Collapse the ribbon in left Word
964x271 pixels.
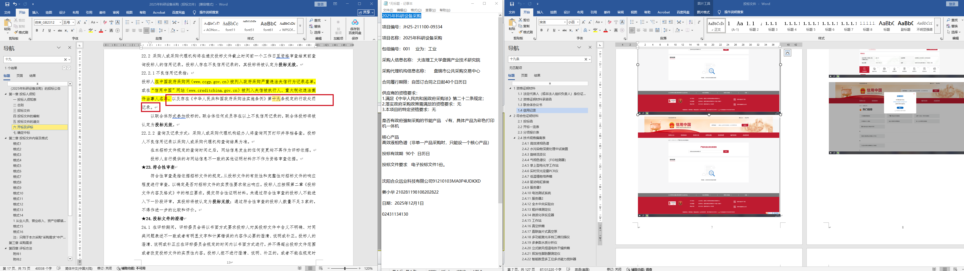coord(374,39)
